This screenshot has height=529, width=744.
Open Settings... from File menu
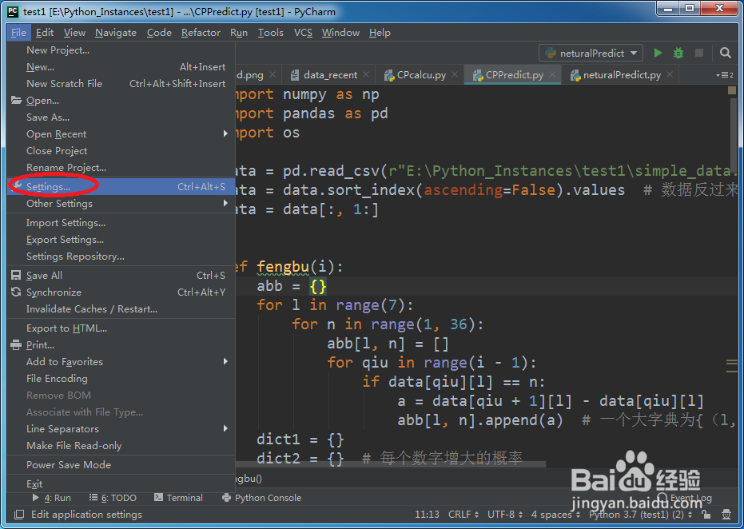coord(121,187)
